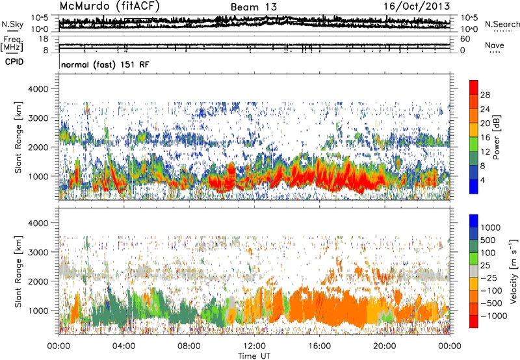The height and width of the screenshot is (360, 520).
Task: Click the Velocity [m s⁻¹] colorbar title
Action: pos(513,271)
